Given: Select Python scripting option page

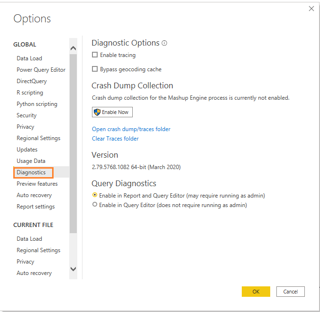Looking at the screenshot, I should [x=37, y=104].
